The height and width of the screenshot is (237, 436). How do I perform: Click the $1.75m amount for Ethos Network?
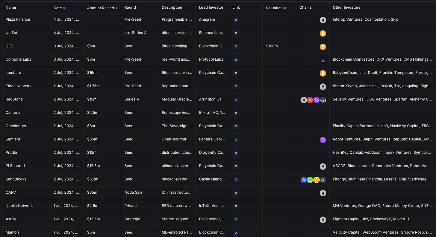(93, 86)
